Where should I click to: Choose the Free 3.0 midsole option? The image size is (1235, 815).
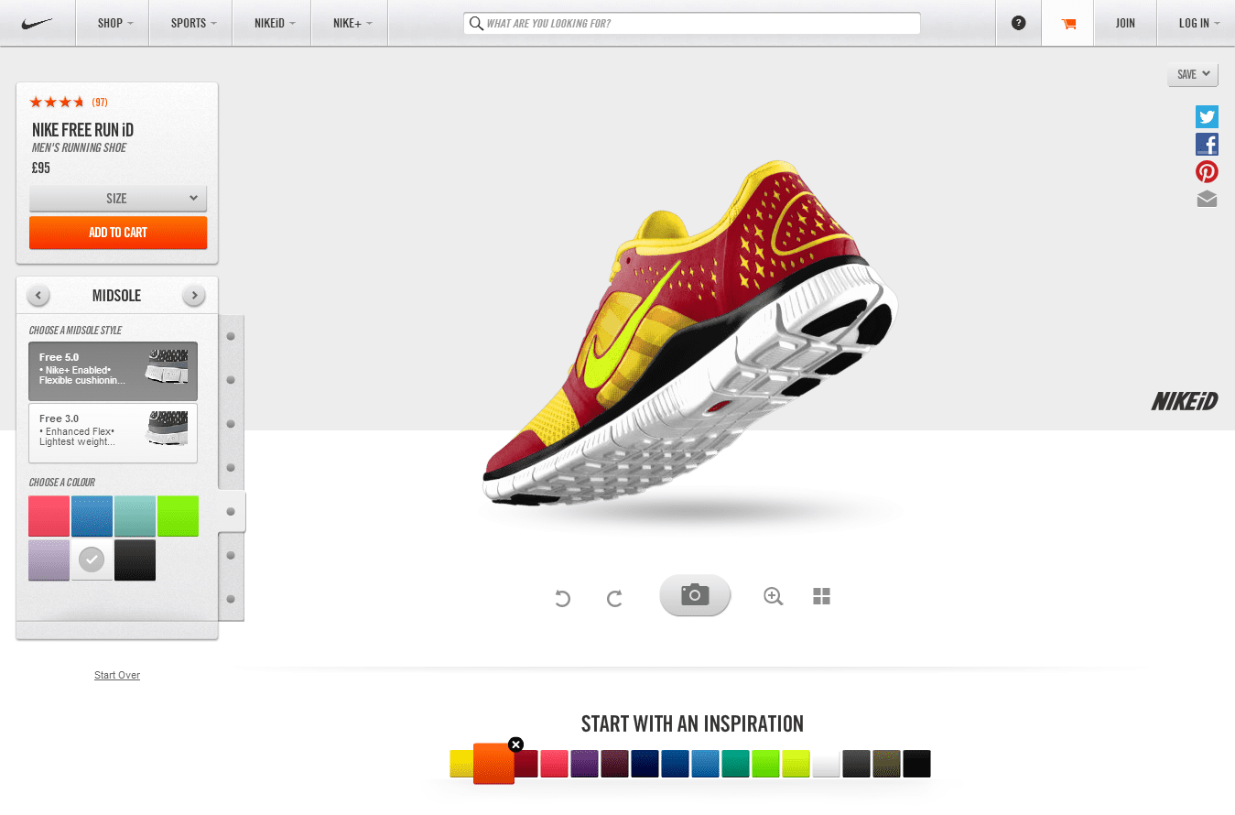click(x=113, y=432)
